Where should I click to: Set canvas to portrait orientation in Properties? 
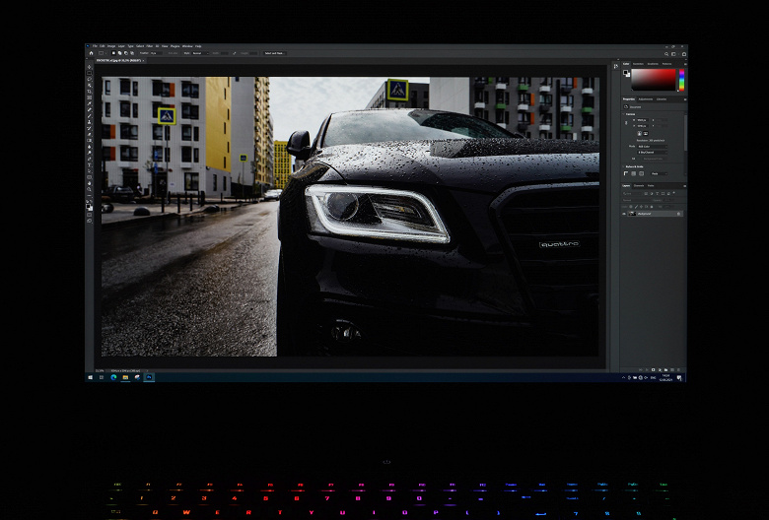click(x=640, y=133)
